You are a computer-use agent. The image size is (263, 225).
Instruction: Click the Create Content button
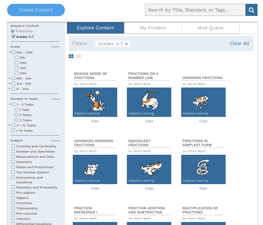[x=36, y=10]
